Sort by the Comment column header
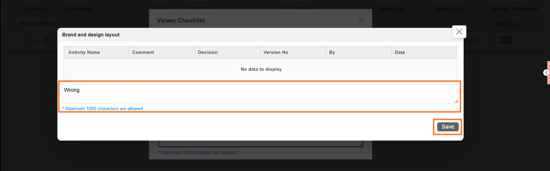550x171 pixels. [x=143, y=52]
